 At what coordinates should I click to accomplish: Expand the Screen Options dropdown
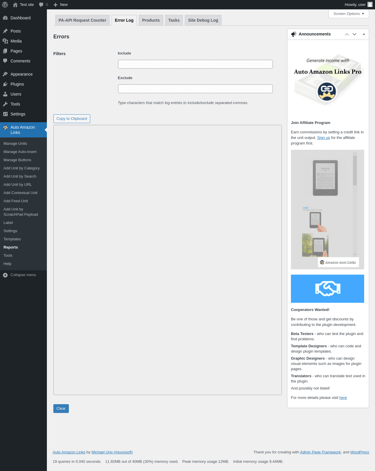coord(349,14)
